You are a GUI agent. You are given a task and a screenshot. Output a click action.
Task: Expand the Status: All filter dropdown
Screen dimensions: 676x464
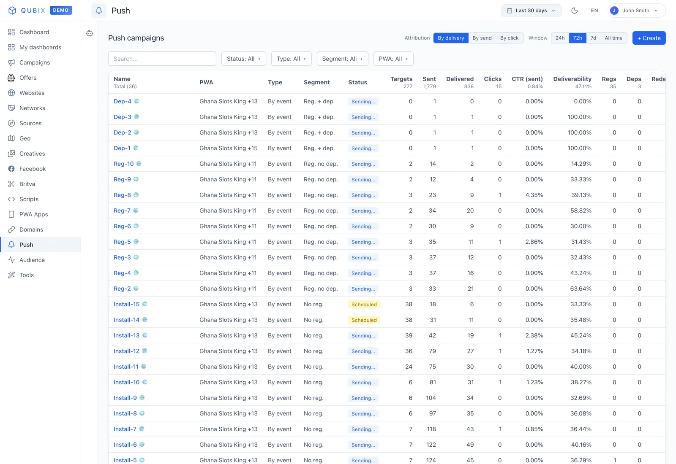pyautogui.click(x=244, y=59)
